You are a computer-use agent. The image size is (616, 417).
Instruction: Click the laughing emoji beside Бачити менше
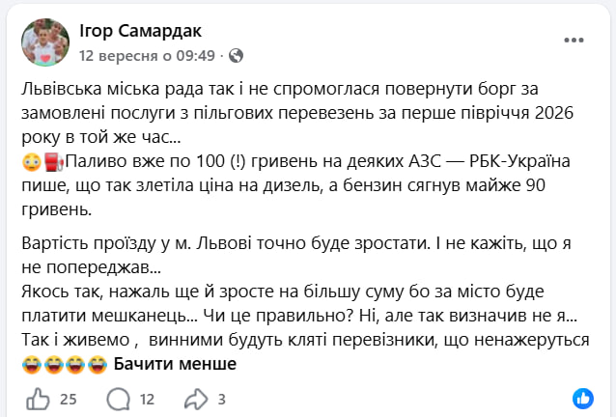pyautogui.click(x=98, y=364)
